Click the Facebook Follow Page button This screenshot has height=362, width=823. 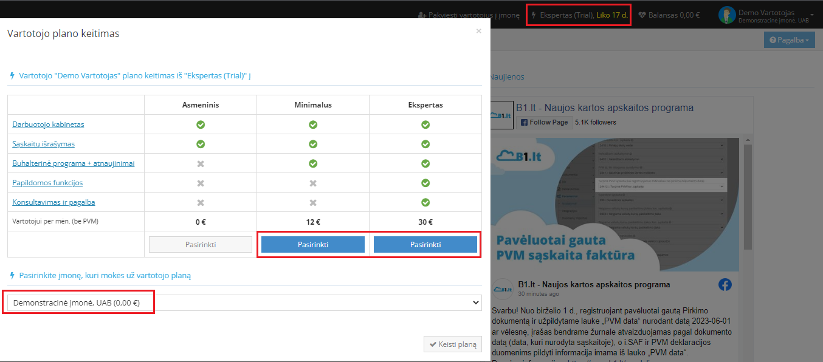tap(544, 122)
